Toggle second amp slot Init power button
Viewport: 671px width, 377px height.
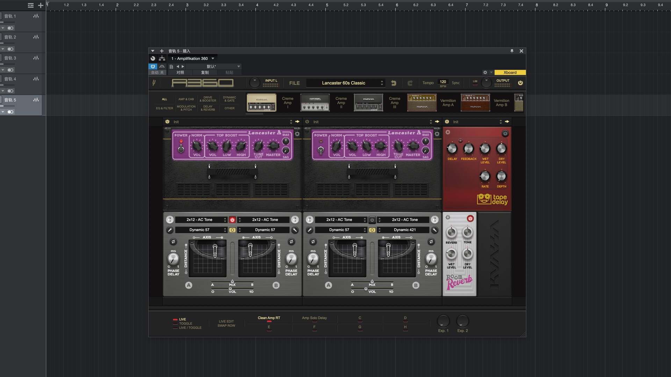tap(307, 121)
